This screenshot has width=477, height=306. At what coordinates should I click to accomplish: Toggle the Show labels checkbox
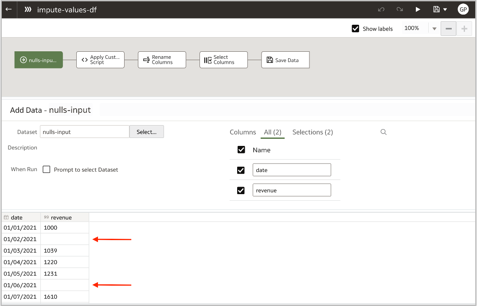(356, 28)
